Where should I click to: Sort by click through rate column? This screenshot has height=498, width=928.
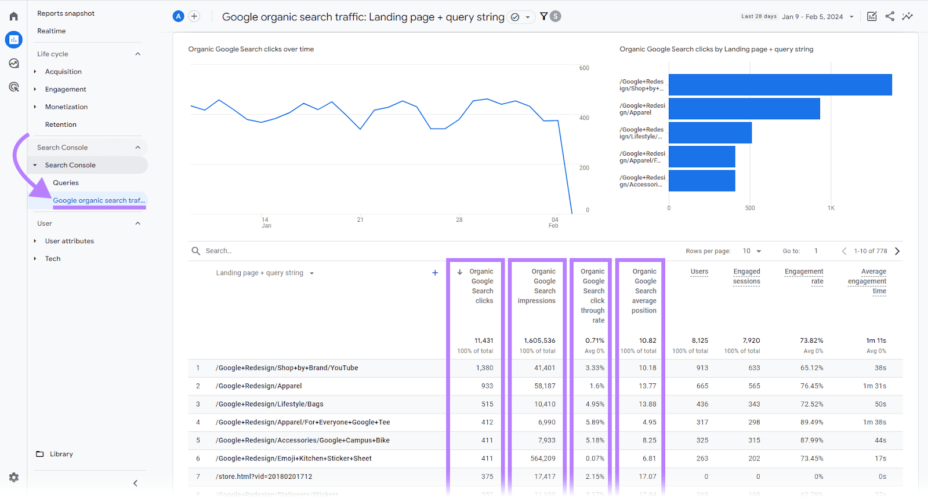point(593,296)
